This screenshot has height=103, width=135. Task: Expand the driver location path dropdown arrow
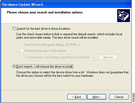tap(93, 57)
